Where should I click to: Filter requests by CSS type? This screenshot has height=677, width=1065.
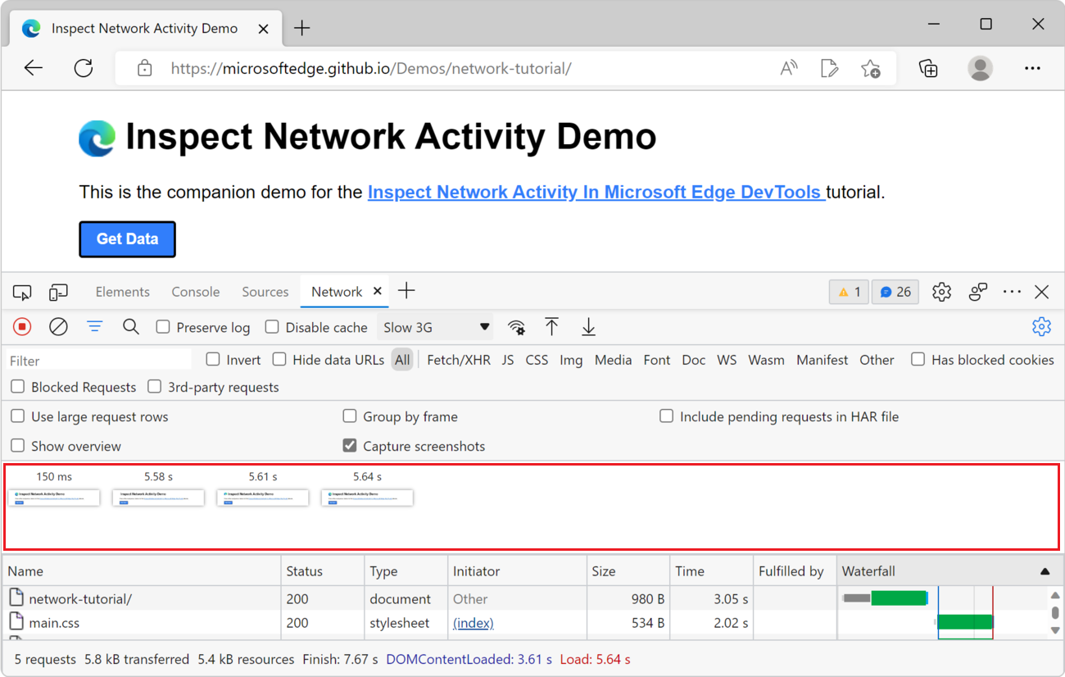(537, 360)
